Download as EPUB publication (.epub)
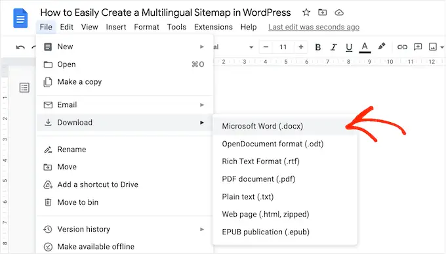The width and height of the screenshot is (446, 254). [x=285, y=232]
